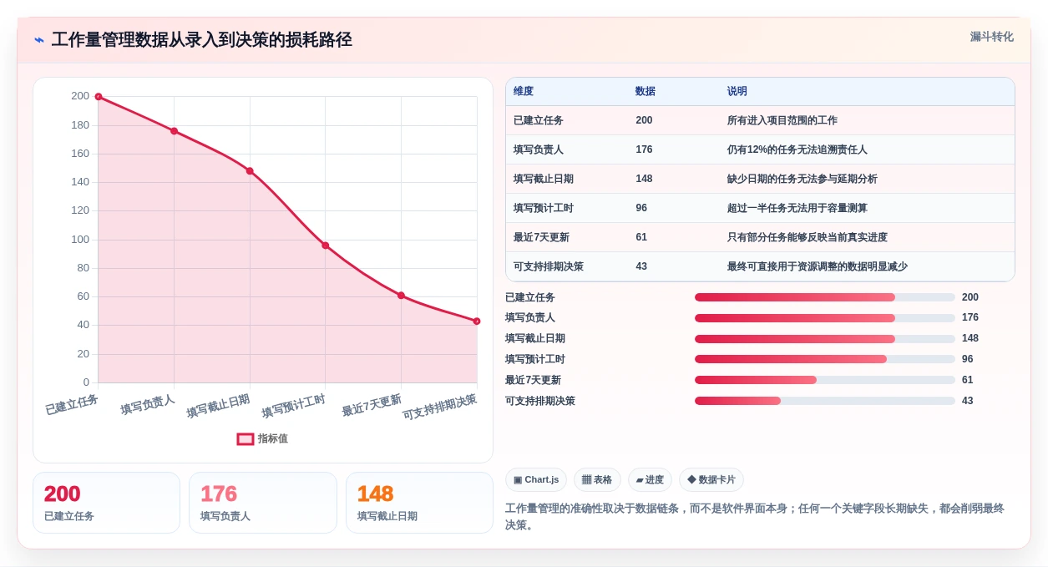Click table value 148
Viewport: 1048px width, 567px height.
point(644,179)
